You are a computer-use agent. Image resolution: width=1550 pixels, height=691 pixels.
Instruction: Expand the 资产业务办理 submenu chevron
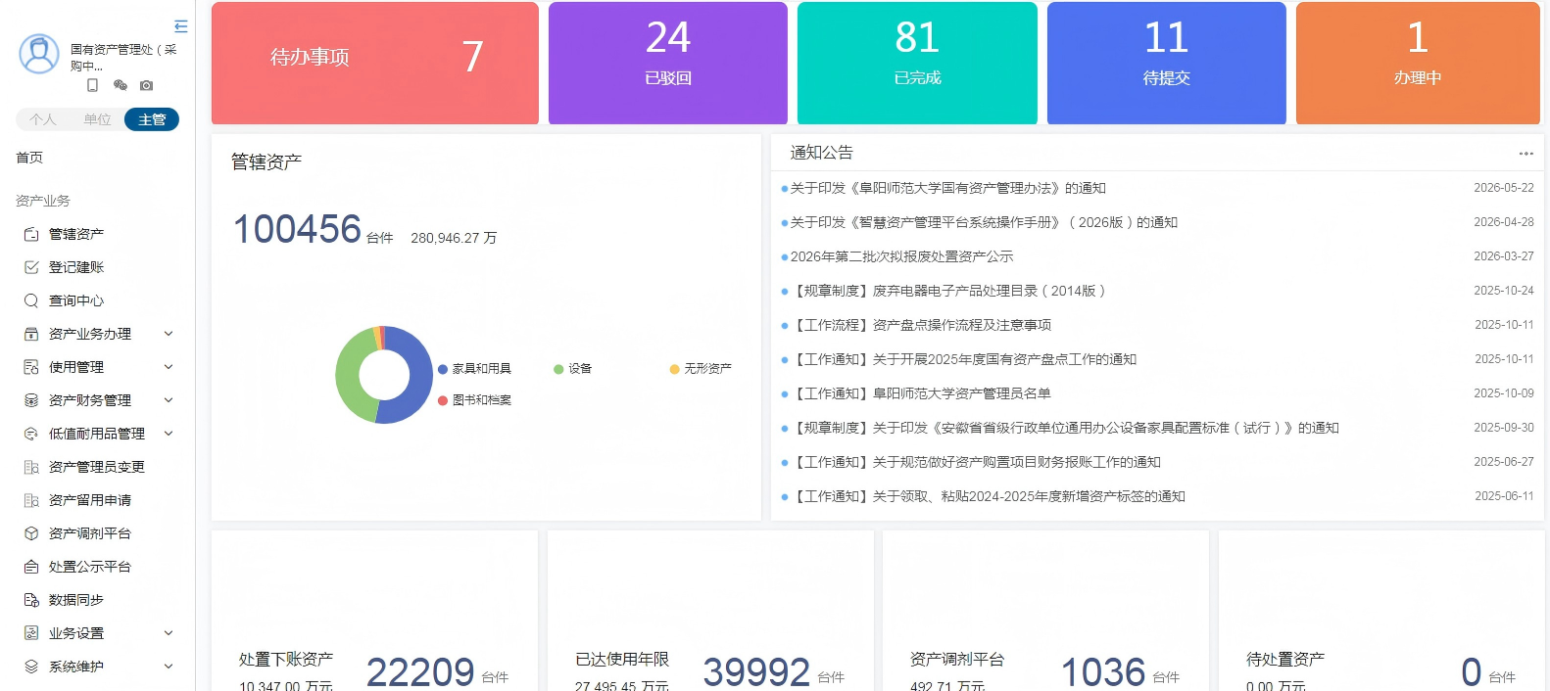tap(169, 334)
